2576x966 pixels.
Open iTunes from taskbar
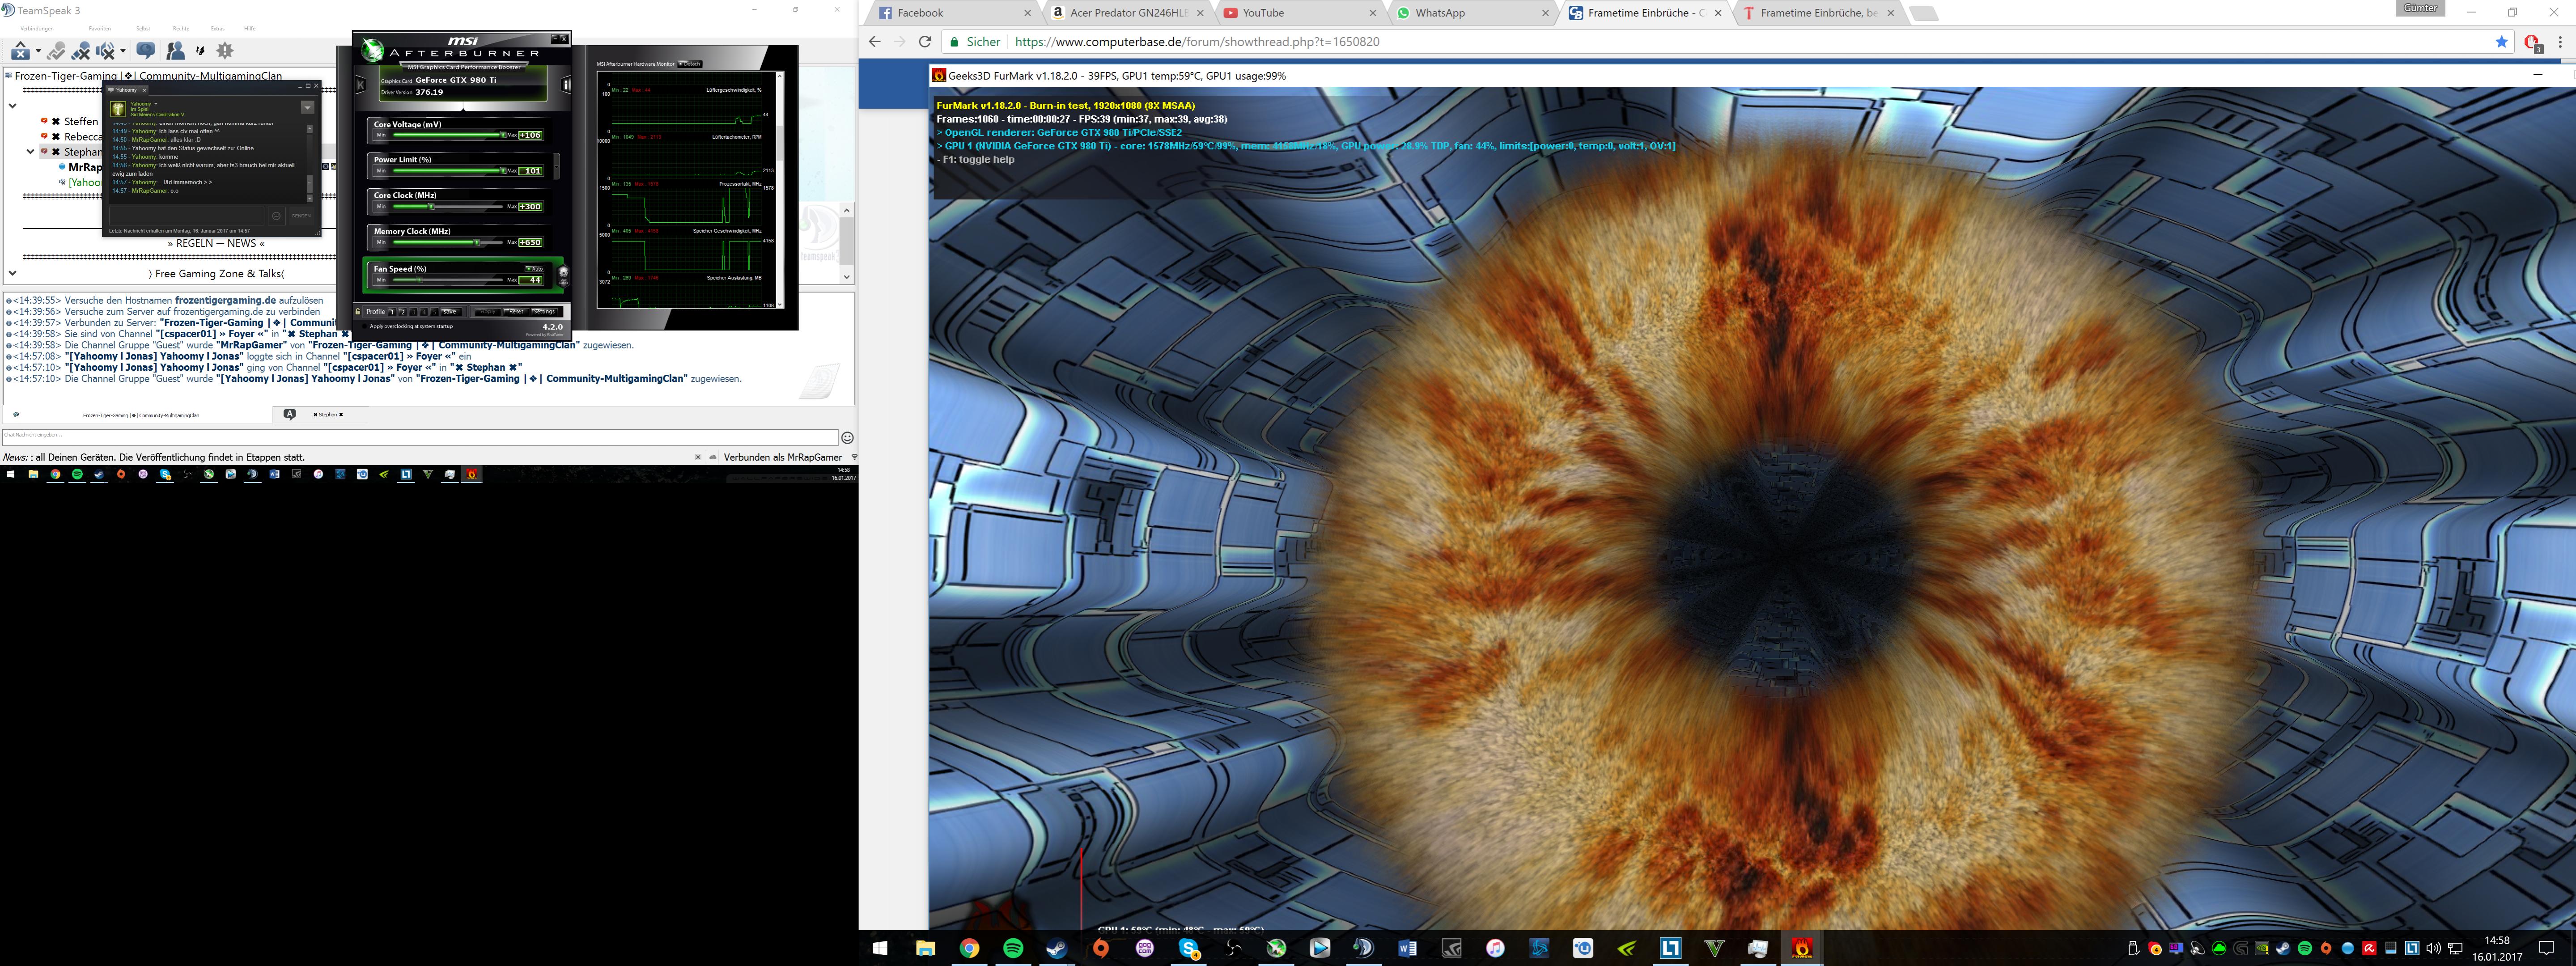click(1495, 948)
